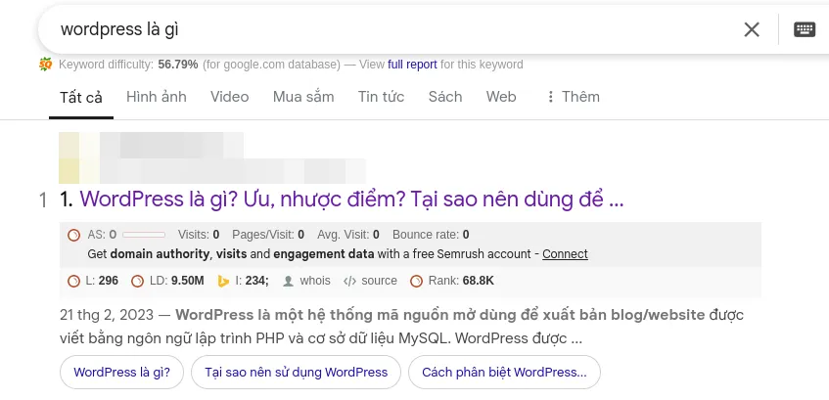
Task: Click the code brackets icon beside source
Action: point(350,281)
